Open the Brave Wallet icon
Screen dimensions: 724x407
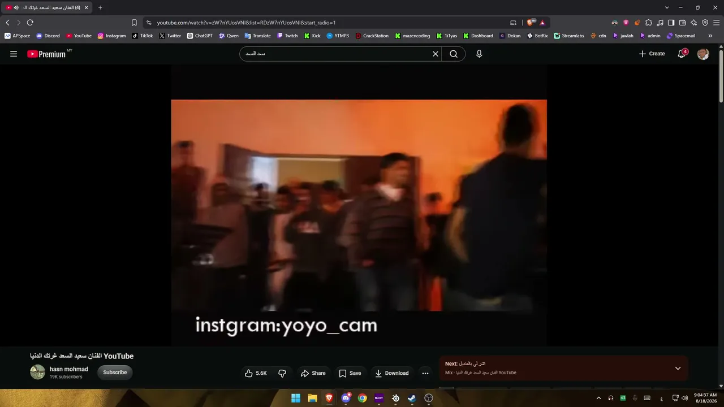tap(682, 23)
